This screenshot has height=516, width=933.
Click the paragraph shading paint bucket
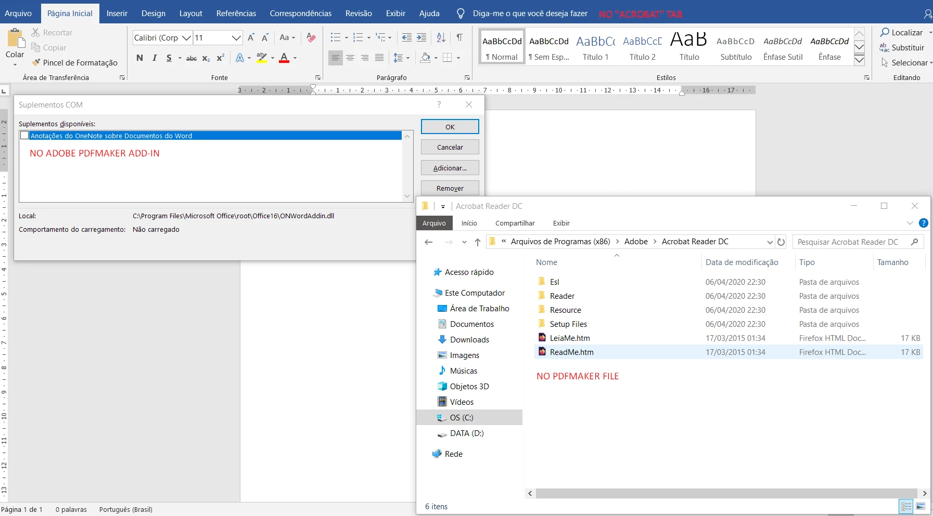[425, 58]
